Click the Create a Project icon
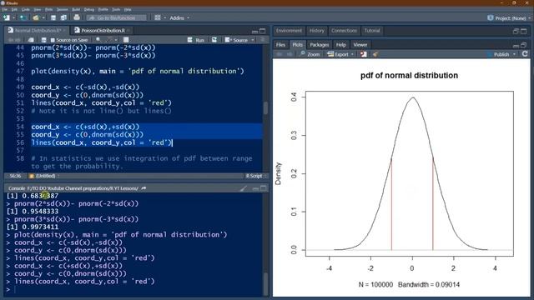The height and width of the screenshot is (300, 534). [23, 17]
